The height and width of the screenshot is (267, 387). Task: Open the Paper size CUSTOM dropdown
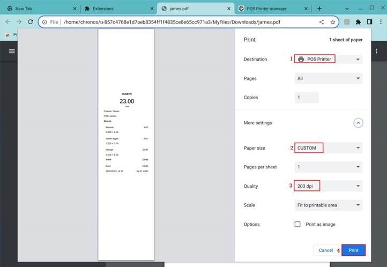(328, 148)
